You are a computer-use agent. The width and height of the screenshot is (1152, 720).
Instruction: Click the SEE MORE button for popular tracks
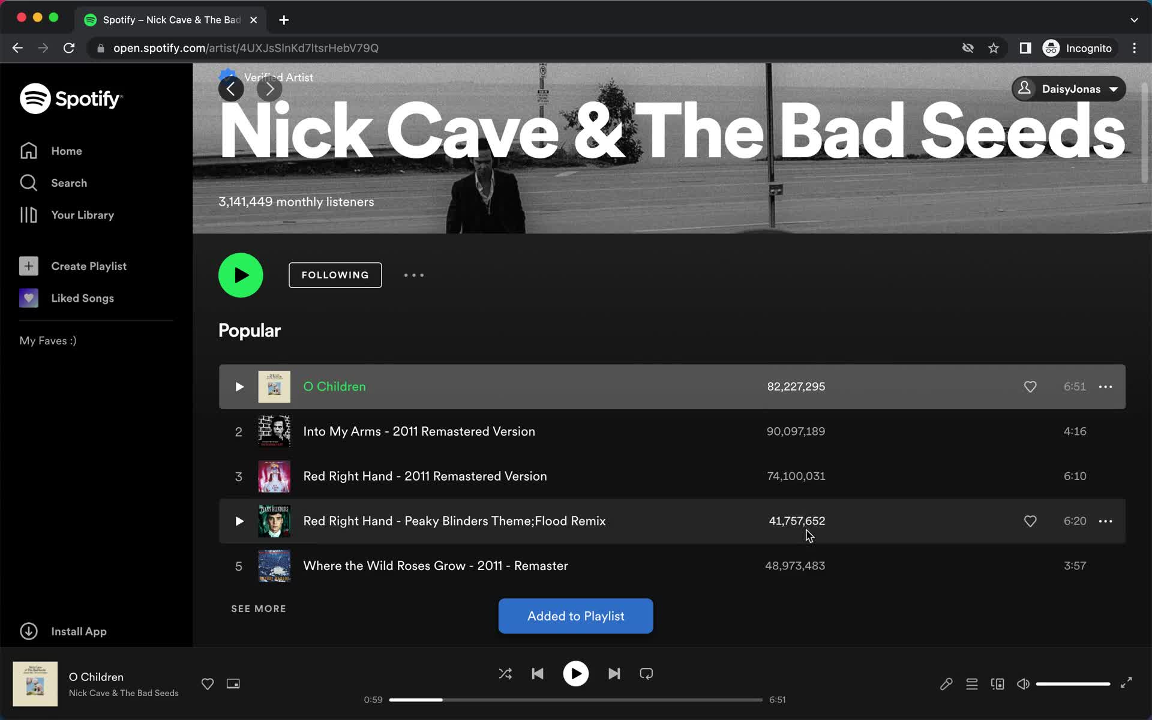point(258,609)
